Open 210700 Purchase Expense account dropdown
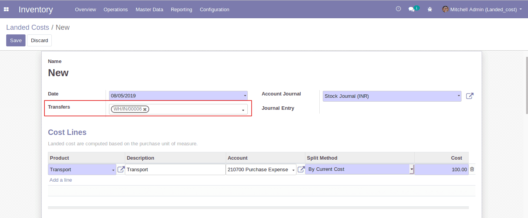 pyautogui.click(x=293, y=170)
